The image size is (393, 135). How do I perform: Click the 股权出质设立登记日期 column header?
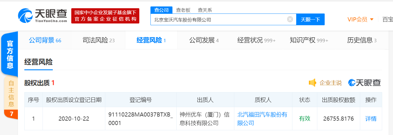coord(74,100)
